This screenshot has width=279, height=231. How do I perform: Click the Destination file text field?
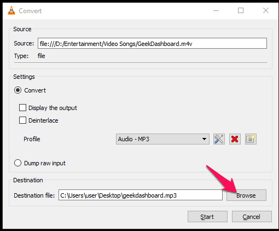tap(141, 195)
